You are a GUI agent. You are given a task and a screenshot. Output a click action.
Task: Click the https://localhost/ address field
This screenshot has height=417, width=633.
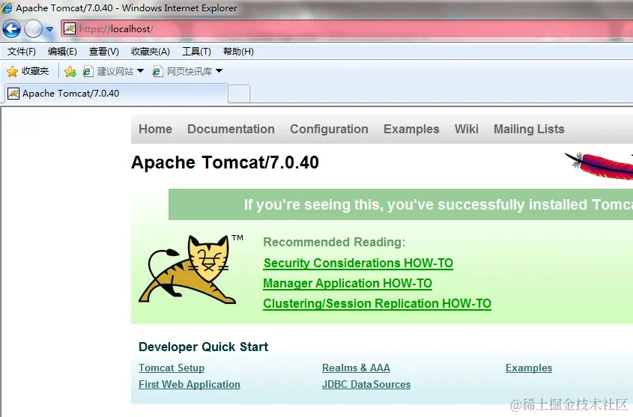click(347, 29)
